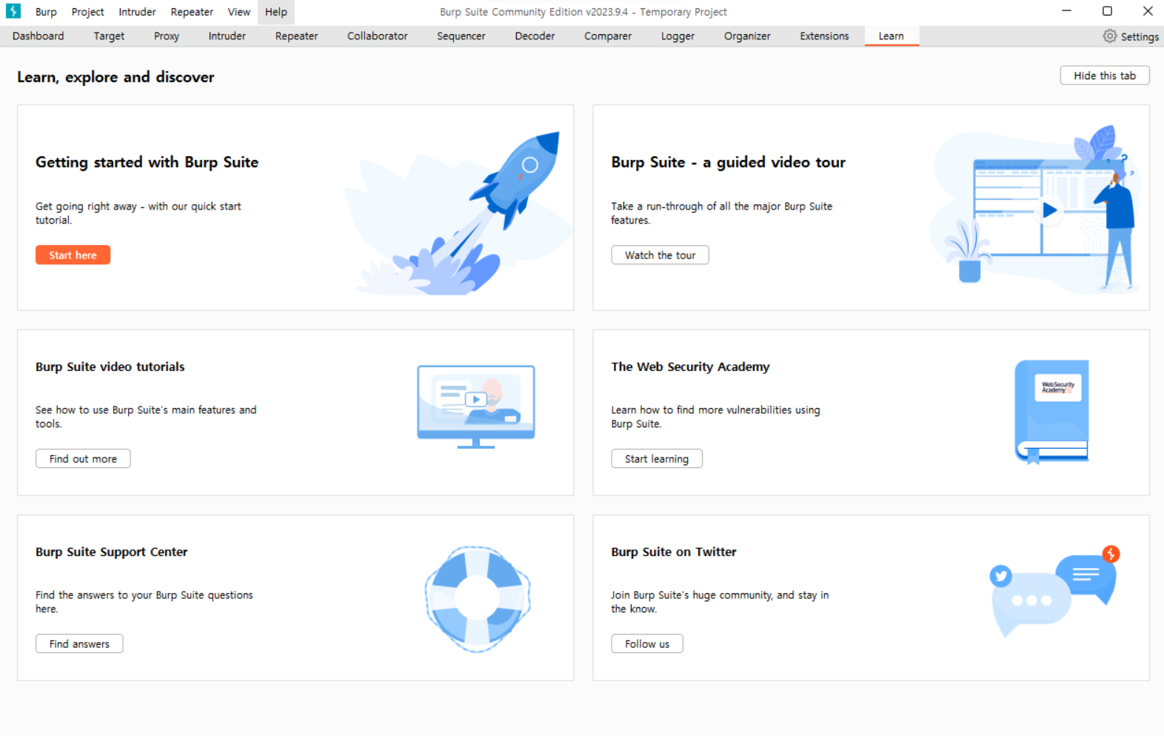The width and height of the screenshot is (1164, 736).
Task: Minimize the Burp Suite window
Action: coord(1066,11)
